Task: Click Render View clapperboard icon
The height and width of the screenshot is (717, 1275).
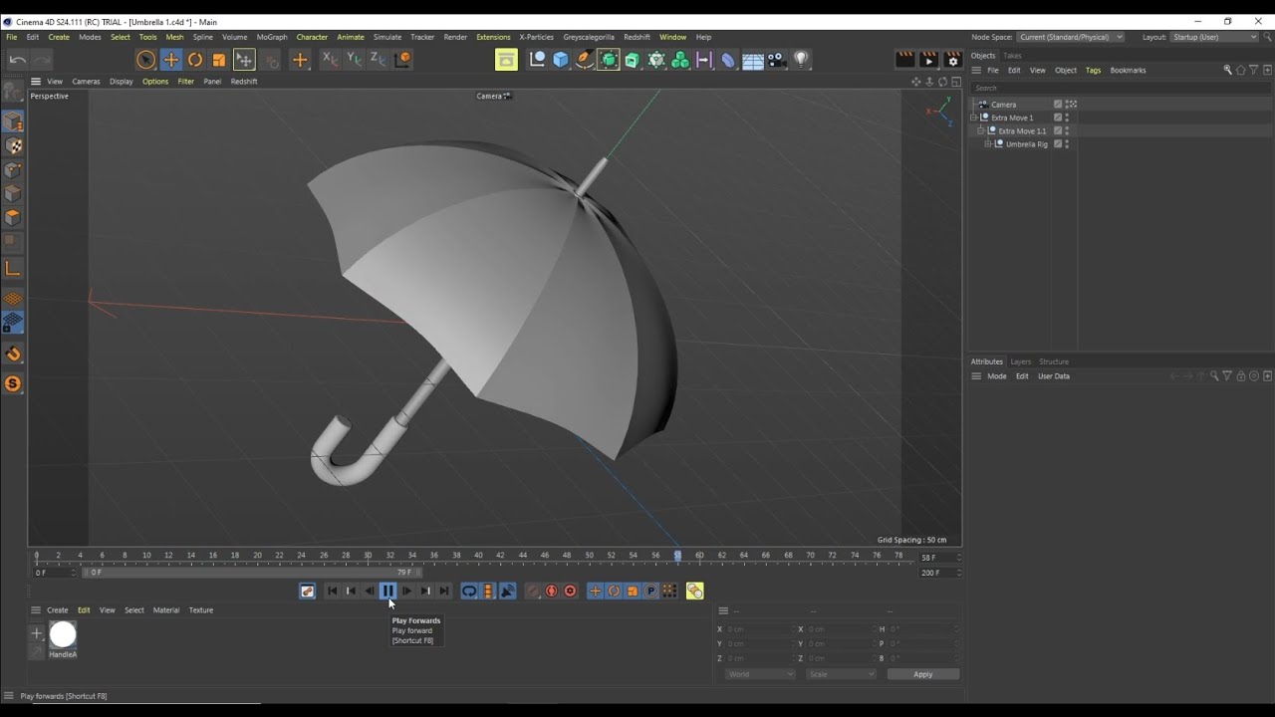Action: tap(904, 60)
